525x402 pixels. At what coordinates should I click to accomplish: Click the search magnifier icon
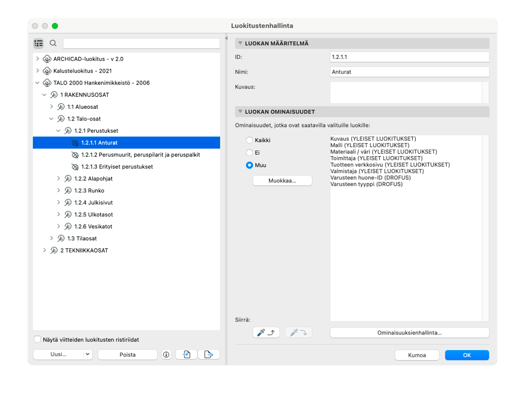(x=53, y=43)
